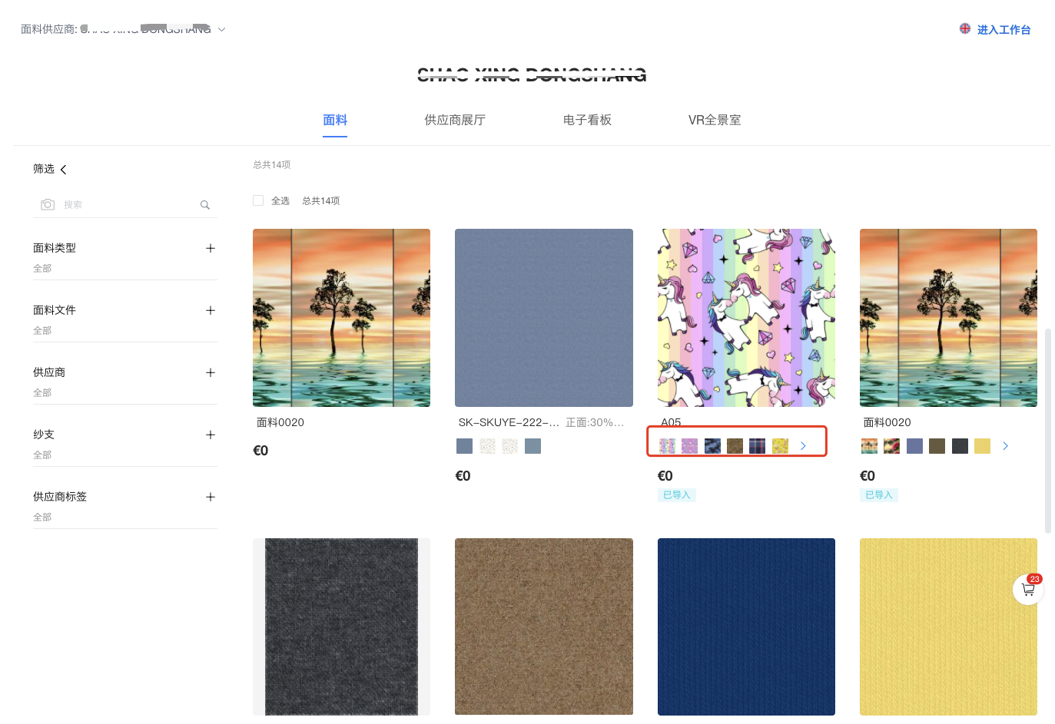The height and width of the screenshot is (724, 1055).
Task: Switch to the 供应商展厅 tab
Action: coord(455,120)
